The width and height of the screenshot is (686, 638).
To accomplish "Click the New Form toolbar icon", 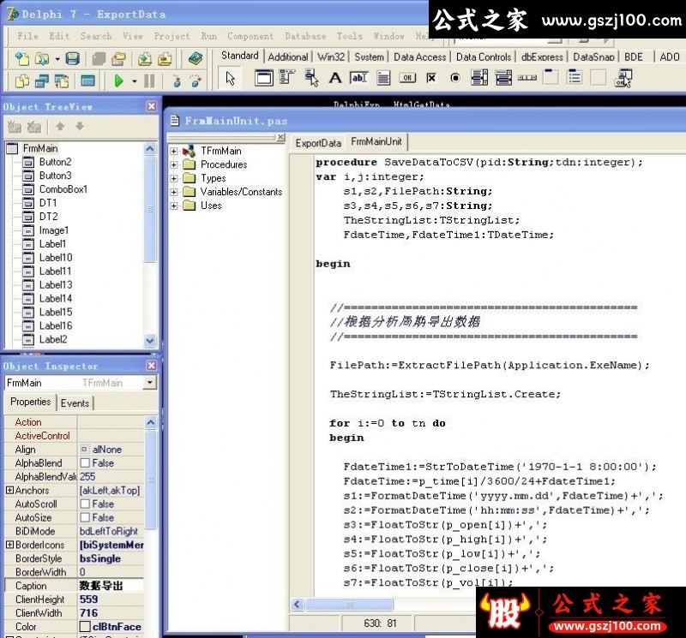I will pos(87,80).
